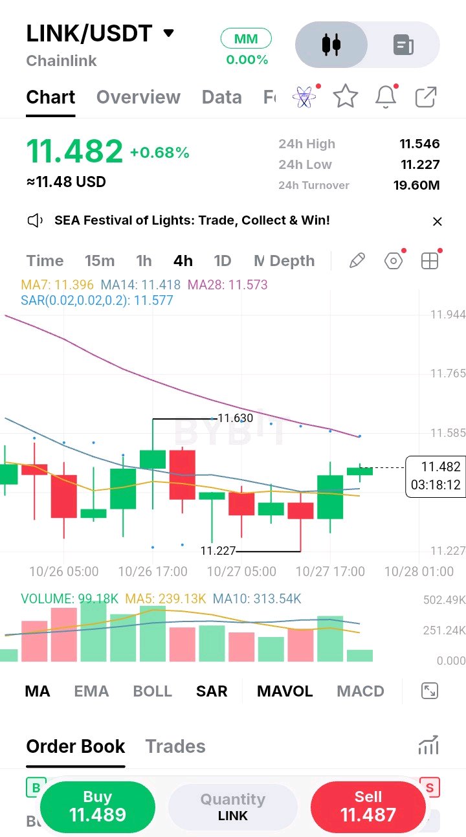Expand chart to fullscreen icon
466x837 pixels.
click(x=429, y=691)
